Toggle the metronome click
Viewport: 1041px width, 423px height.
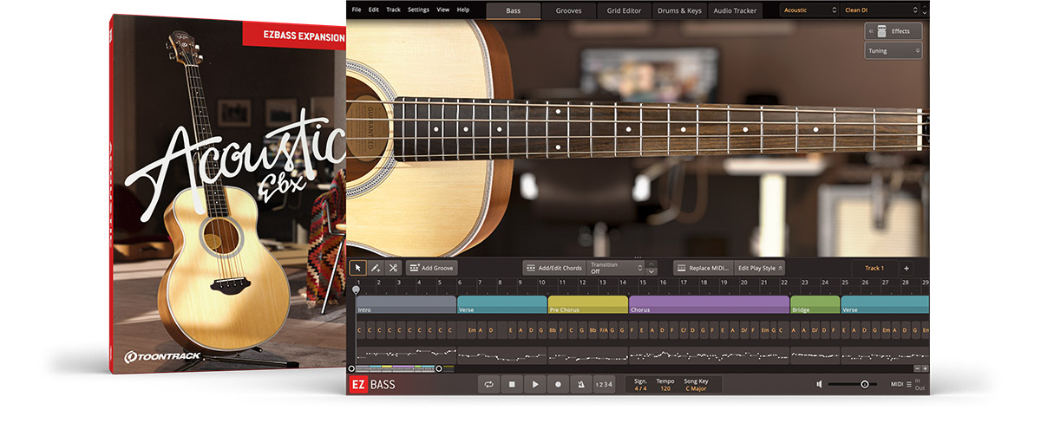(580, 384)
